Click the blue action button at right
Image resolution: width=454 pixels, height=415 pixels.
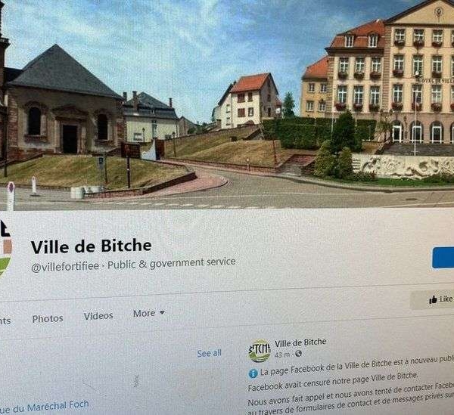pyautogui.click(x=443, y=257)
